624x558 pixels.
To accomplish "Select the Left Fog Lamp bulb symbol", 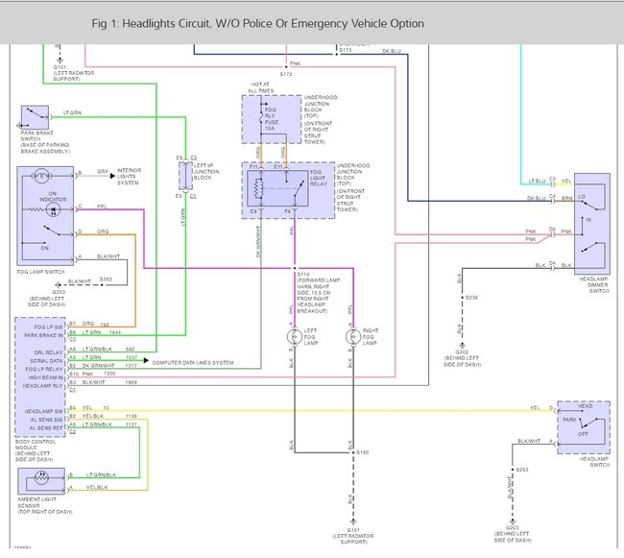I will tap(295, 337).
